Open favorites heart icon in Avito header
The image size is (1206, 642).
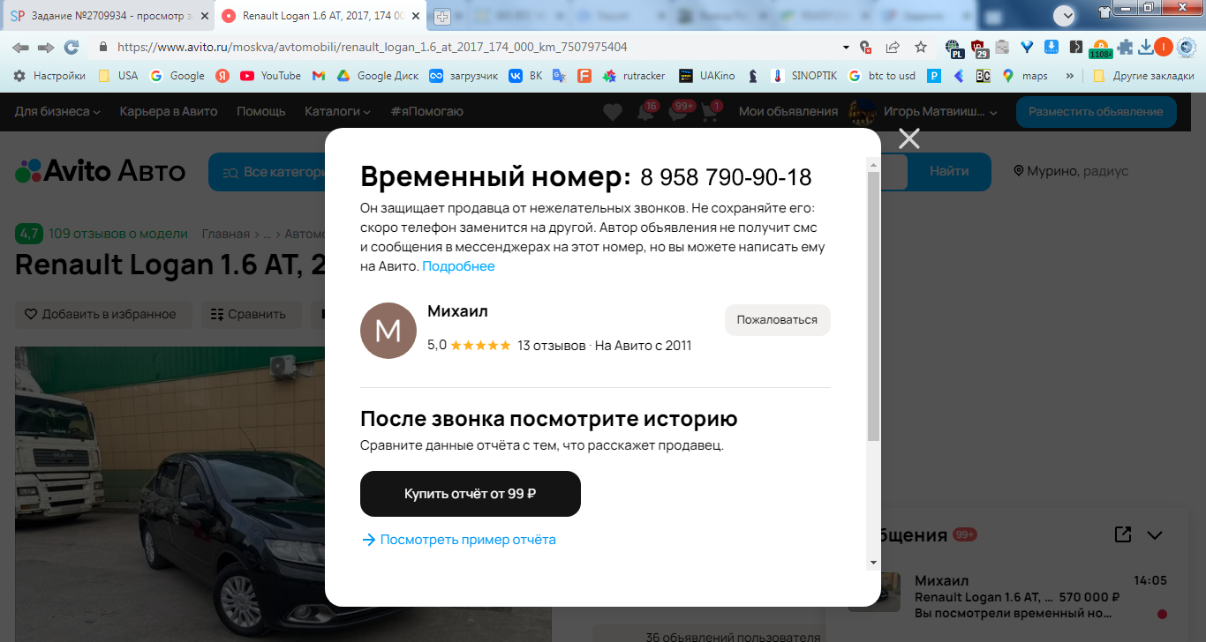[613, 112]
